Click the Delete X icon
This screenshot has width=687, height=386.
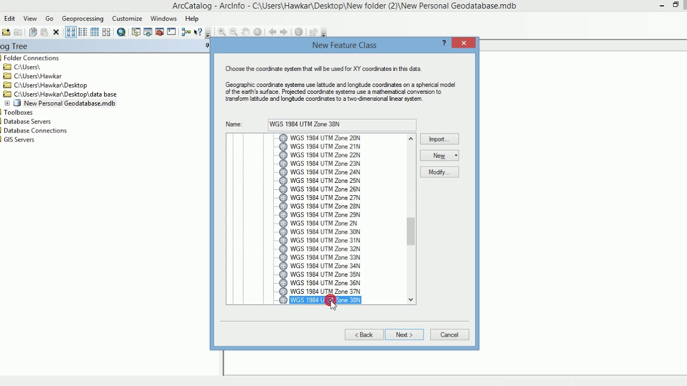56,32
